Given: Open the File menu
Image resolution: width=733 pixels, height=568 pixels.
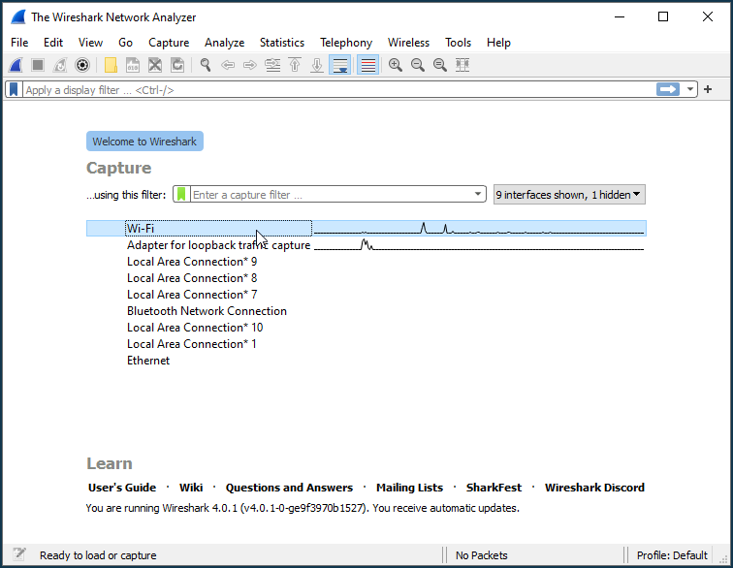Looking at the screenshot, I should tap(19, 43).
